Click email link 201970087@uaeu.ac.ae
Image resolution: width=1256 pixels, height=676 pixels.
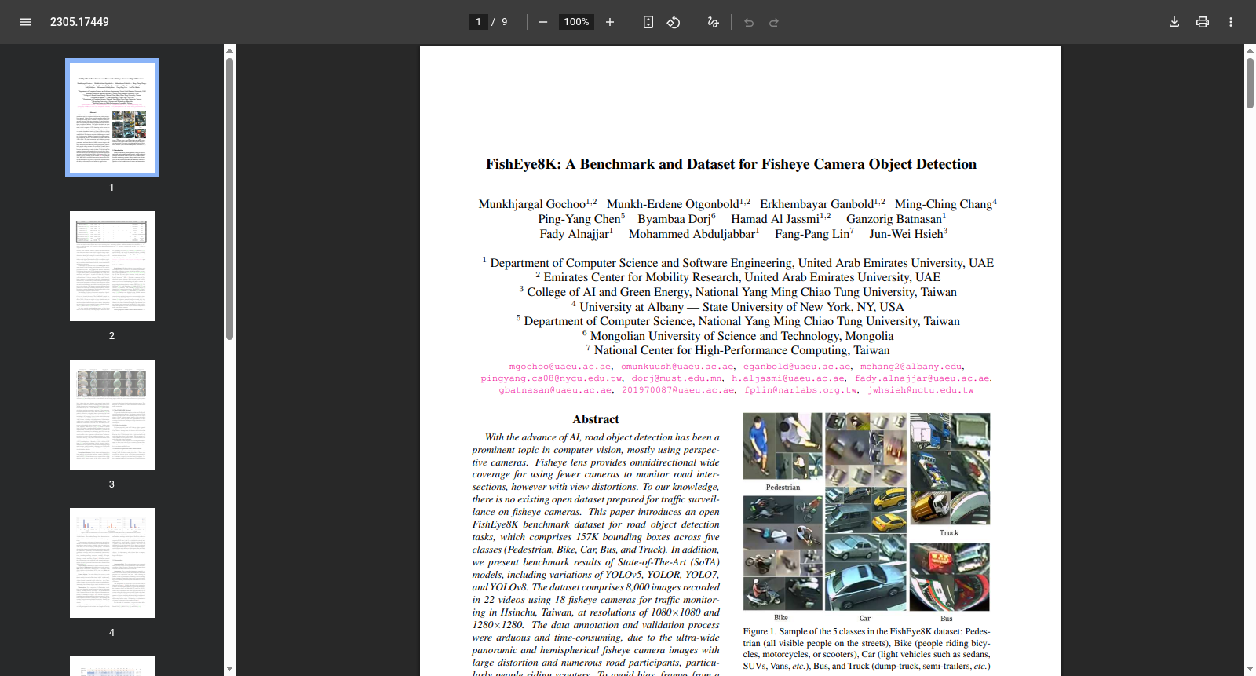click(x=678, y=390)
